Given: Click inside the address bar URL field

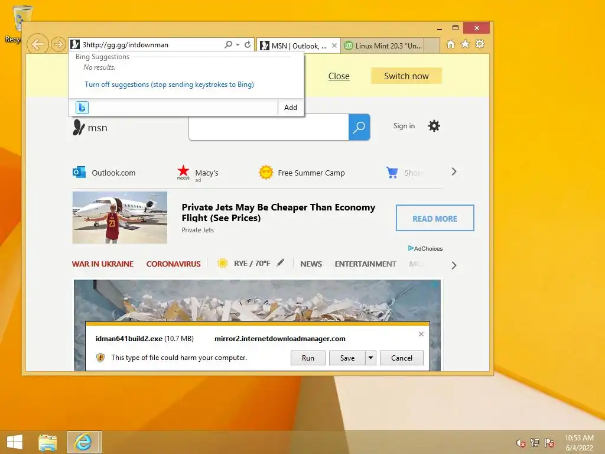Looking at the screenshot, I should click(152, 44).
